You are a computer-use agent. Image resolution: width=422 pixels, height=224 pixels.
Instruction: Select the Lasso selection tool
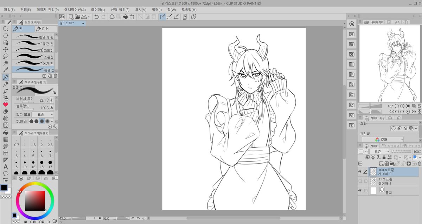pos(6,56)
